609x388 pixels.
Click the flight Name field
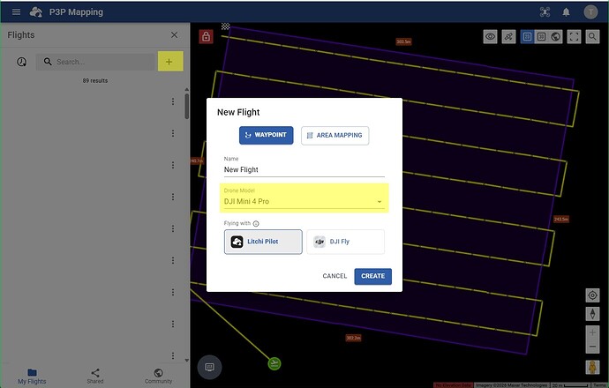[304, 169]
